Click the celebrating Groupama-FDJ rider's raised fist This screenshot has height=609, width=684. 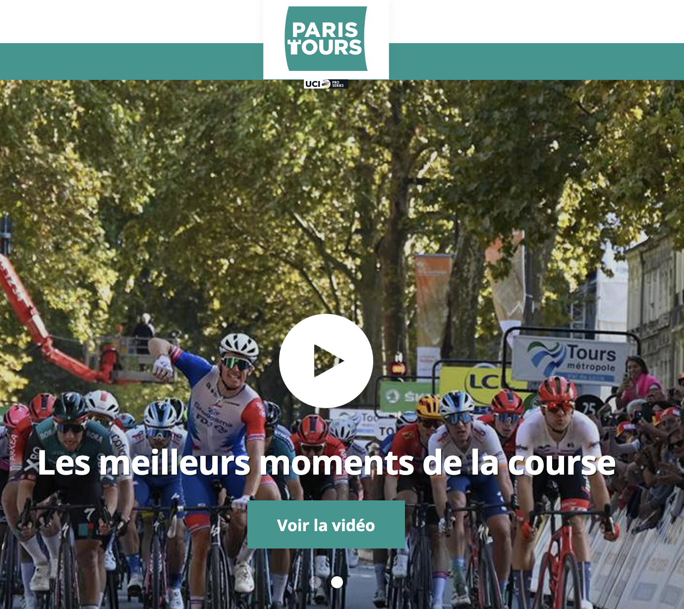pyautogui.click(x=162, y=366)
